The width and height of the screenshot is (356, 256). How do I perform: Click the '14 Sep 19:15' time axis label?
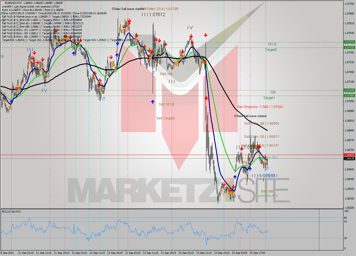click(222, 253)
